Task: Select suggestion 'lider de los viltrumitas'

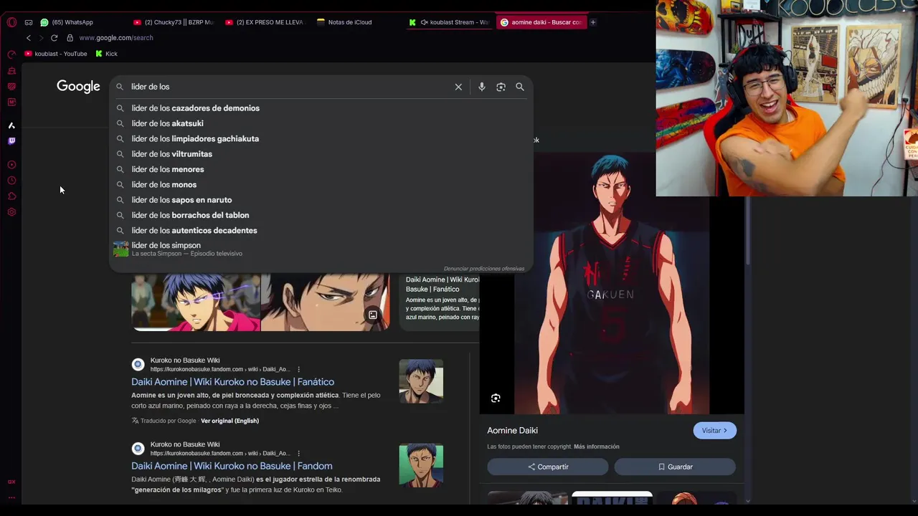Action: (x=321, y=154)
